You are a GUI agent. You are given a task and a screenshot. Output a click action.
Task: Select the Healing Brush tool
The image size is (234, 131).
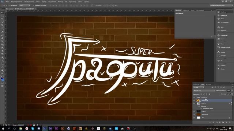click(3, 32)
